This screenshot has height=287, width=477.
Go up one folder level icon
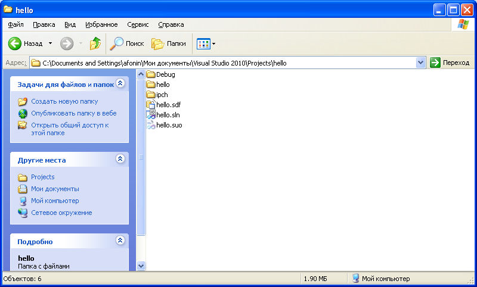(x=95, y=43)
